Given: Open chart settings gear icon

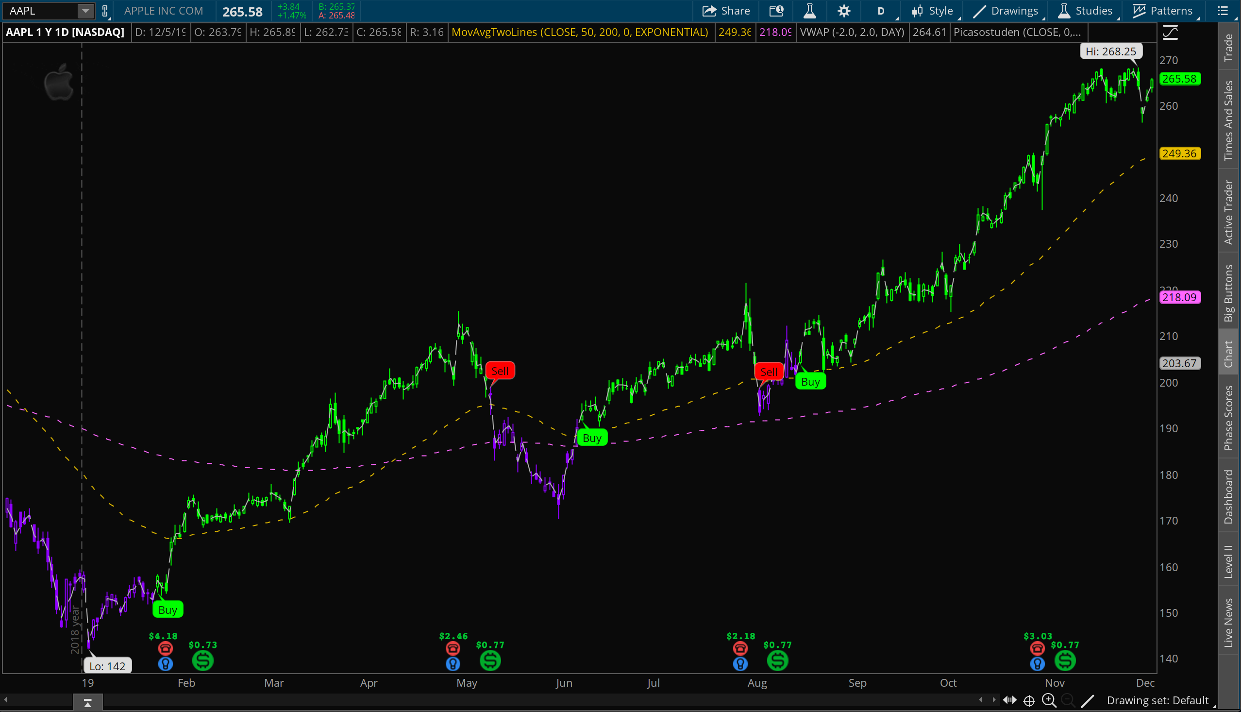Looking at the screenshot, I should click(x=844, y=11).
